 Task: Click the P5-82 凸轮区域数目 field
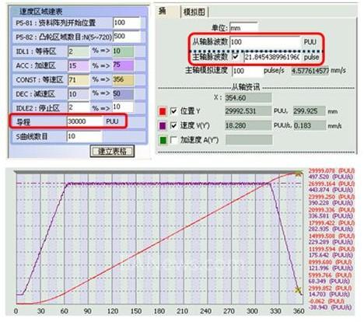pyautogui.click(x=127, y=37)
